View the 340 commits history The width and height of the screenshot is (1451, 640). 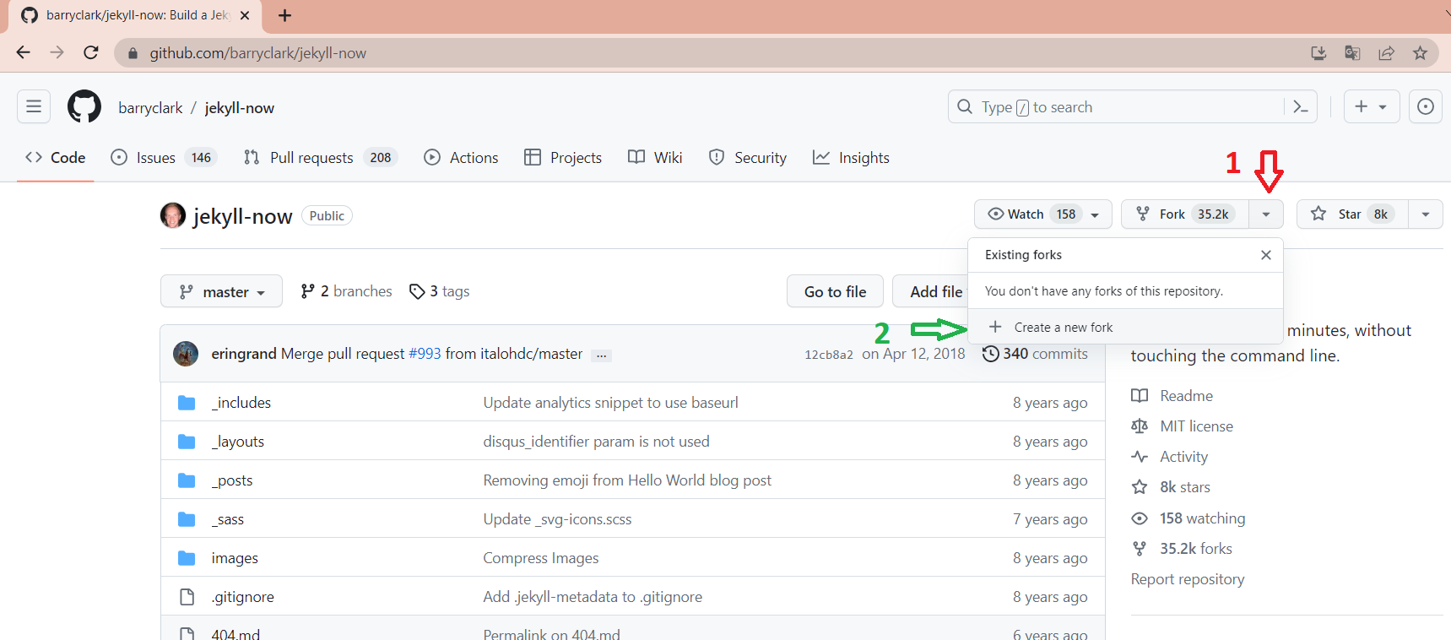(x=1035, y=354)
